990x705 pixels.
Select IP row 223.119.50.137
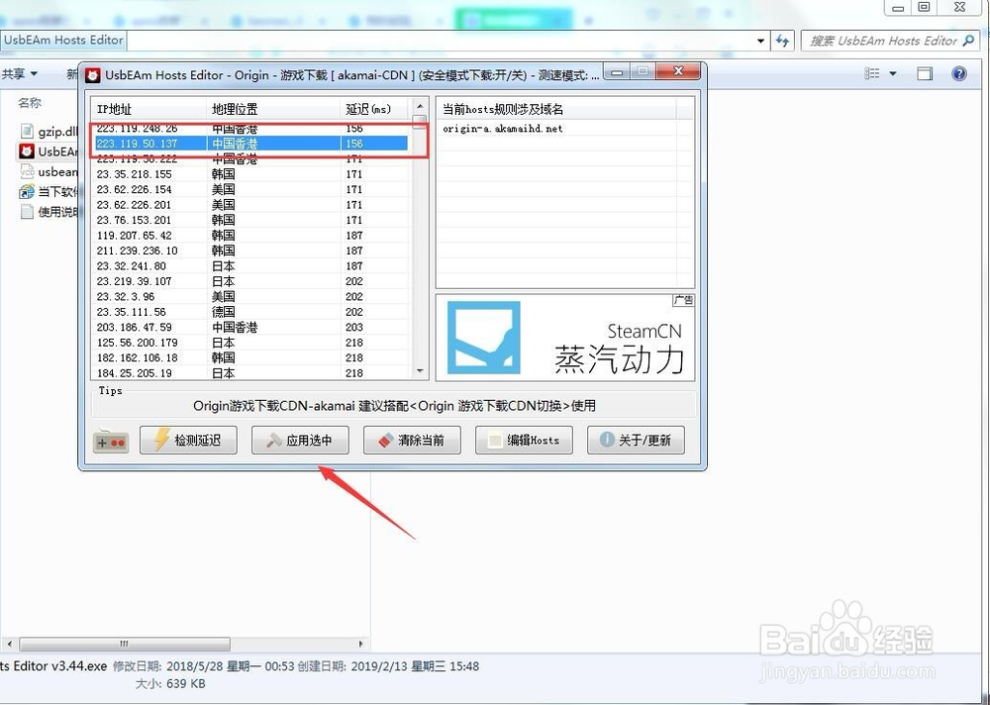251,144
